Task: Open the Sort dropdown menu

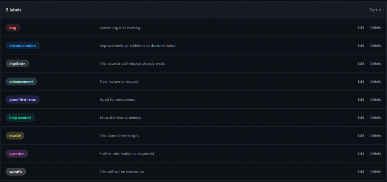Action: 375,10
